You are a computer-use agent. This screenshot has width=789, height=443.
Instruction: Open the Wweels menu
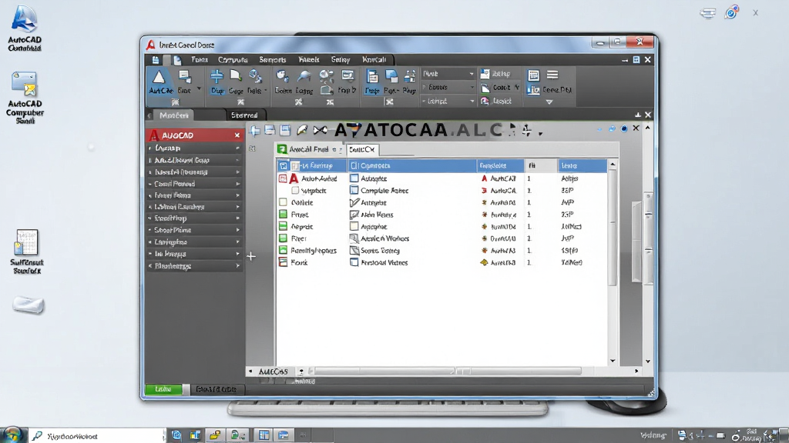click(309, 60)
